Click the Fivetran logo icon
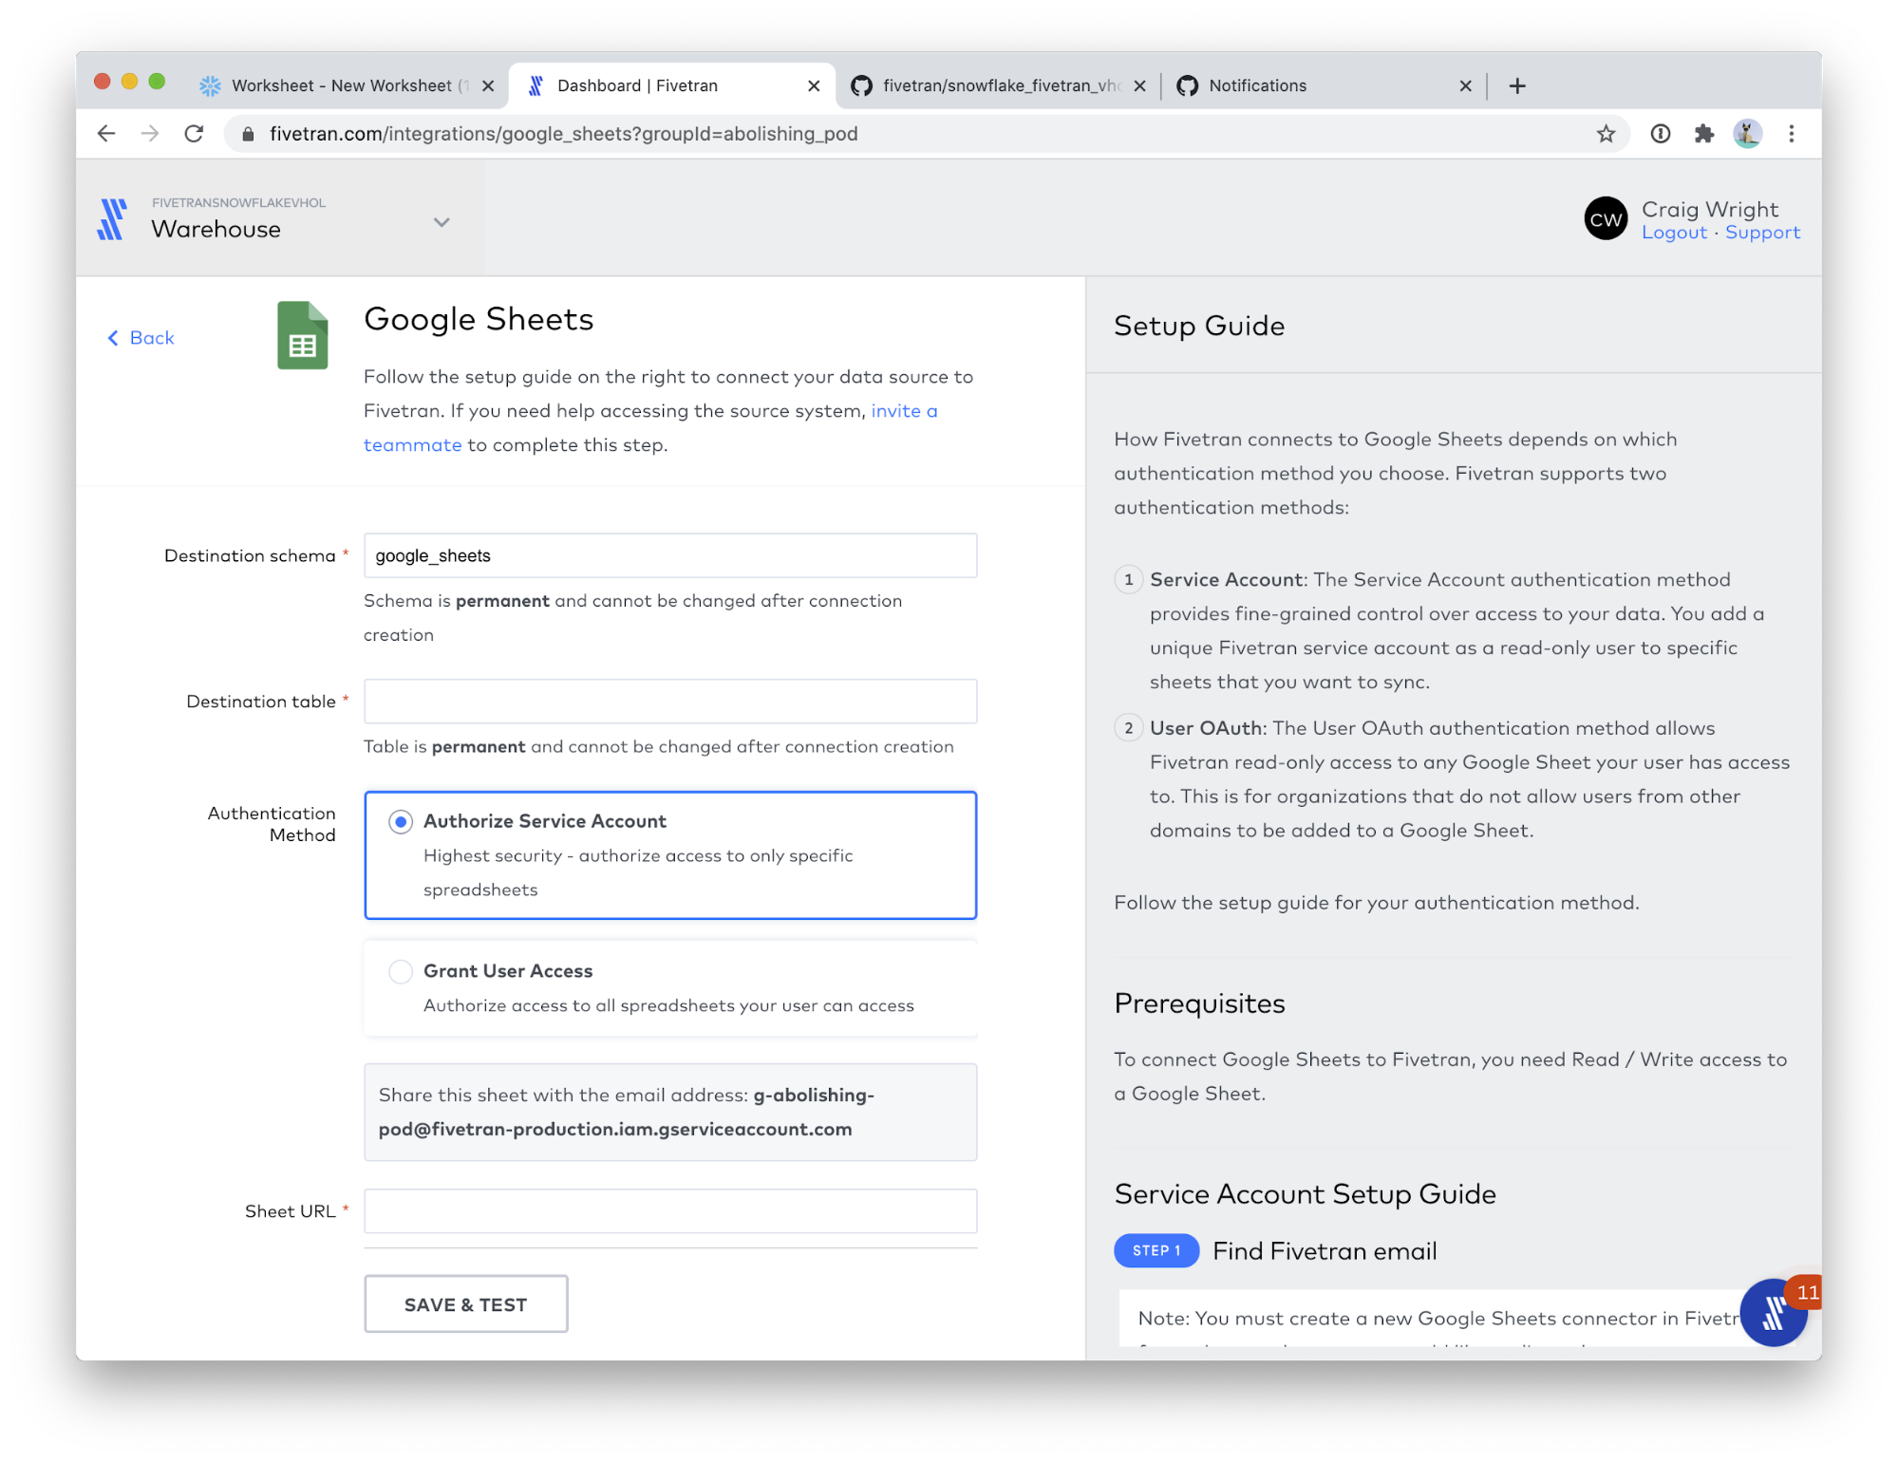The height and width of the screenshot is (1462, 1898). click(x=112, y=219)
